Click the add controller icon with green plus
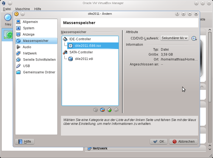 (x=109, y=110)
